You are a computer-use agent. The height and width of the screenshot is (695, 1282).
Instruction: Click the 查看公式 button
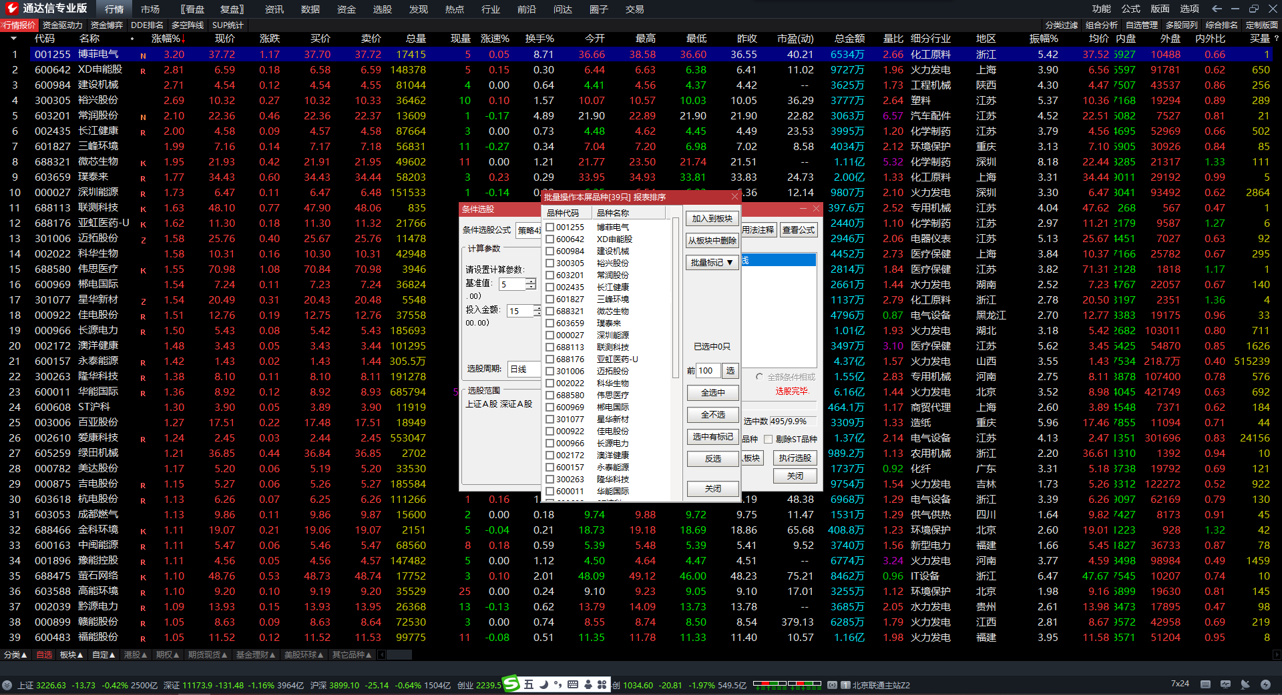[799, 230]
